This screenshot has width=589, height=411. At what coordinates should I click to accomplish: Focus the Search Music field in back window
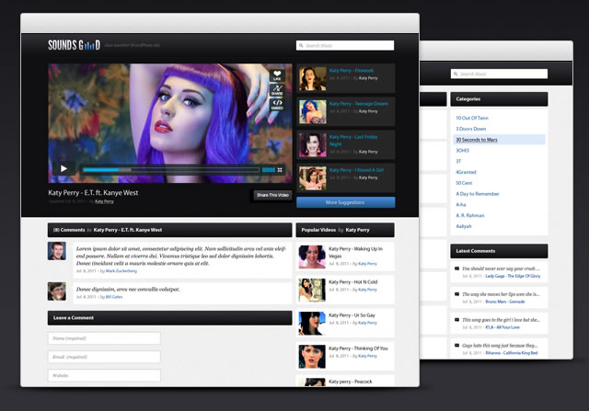(499, 74)
